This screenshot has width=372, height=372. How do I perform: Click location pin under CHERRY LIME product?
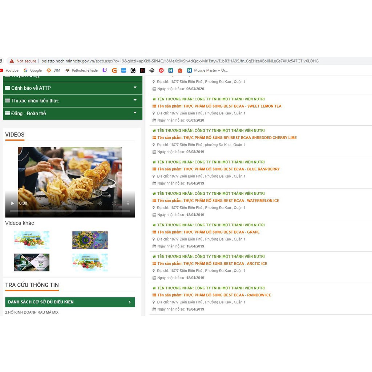(x=154, y=145)
